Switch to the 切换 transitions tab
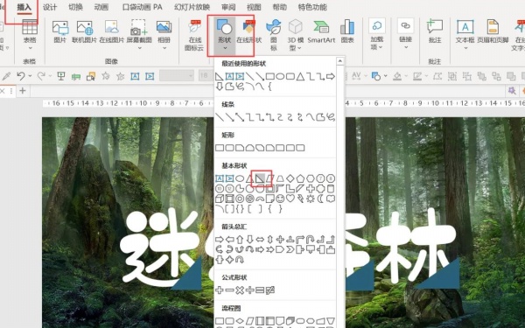 75,7
